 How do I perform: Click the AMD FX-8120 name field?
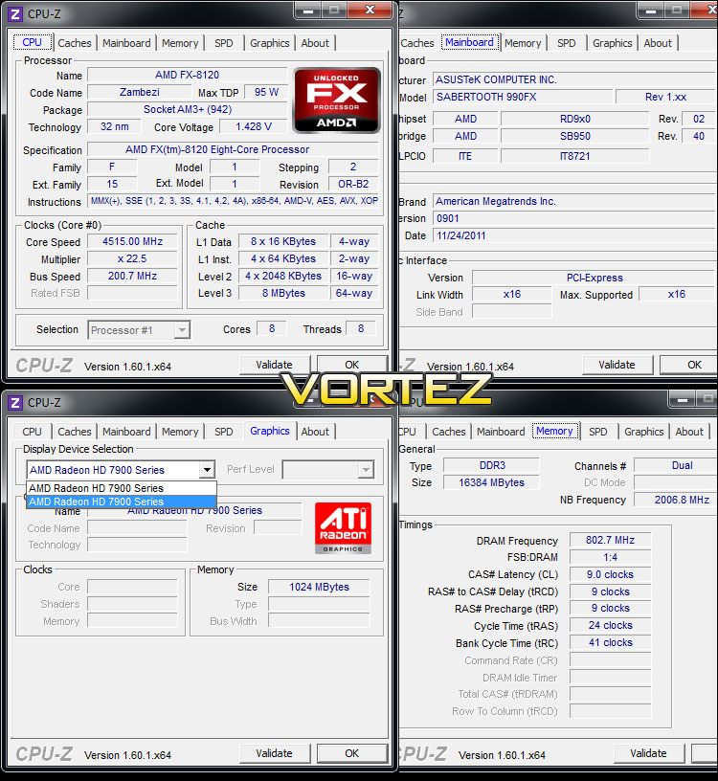188,76
